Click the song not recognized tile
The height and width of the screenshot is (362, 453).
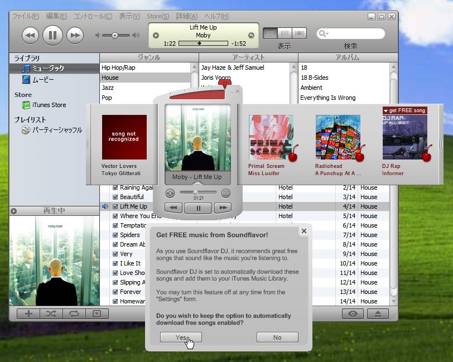pos(124,137)
